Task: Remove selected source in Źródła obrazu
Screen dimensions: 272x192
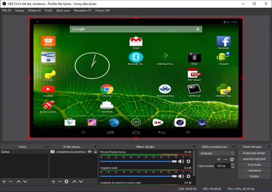Action: coord(60,182)
